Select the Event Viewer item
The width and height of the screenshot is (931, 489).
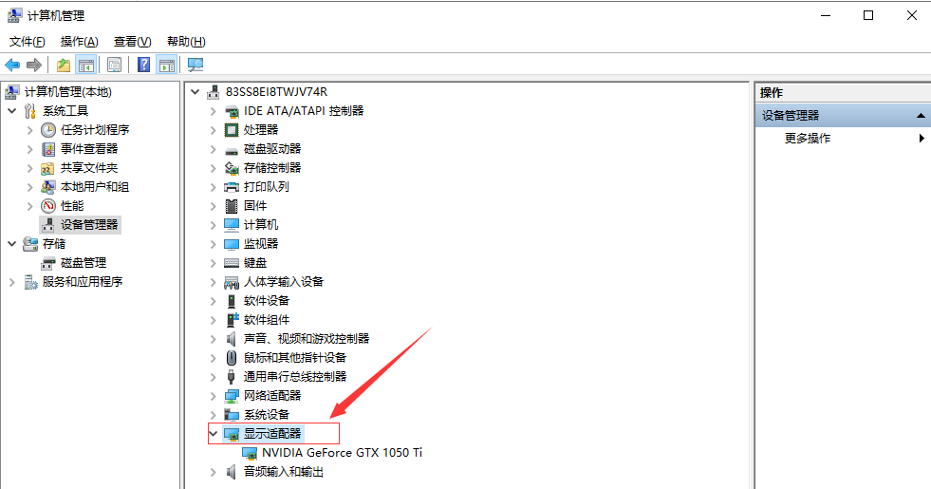[89, 149]
